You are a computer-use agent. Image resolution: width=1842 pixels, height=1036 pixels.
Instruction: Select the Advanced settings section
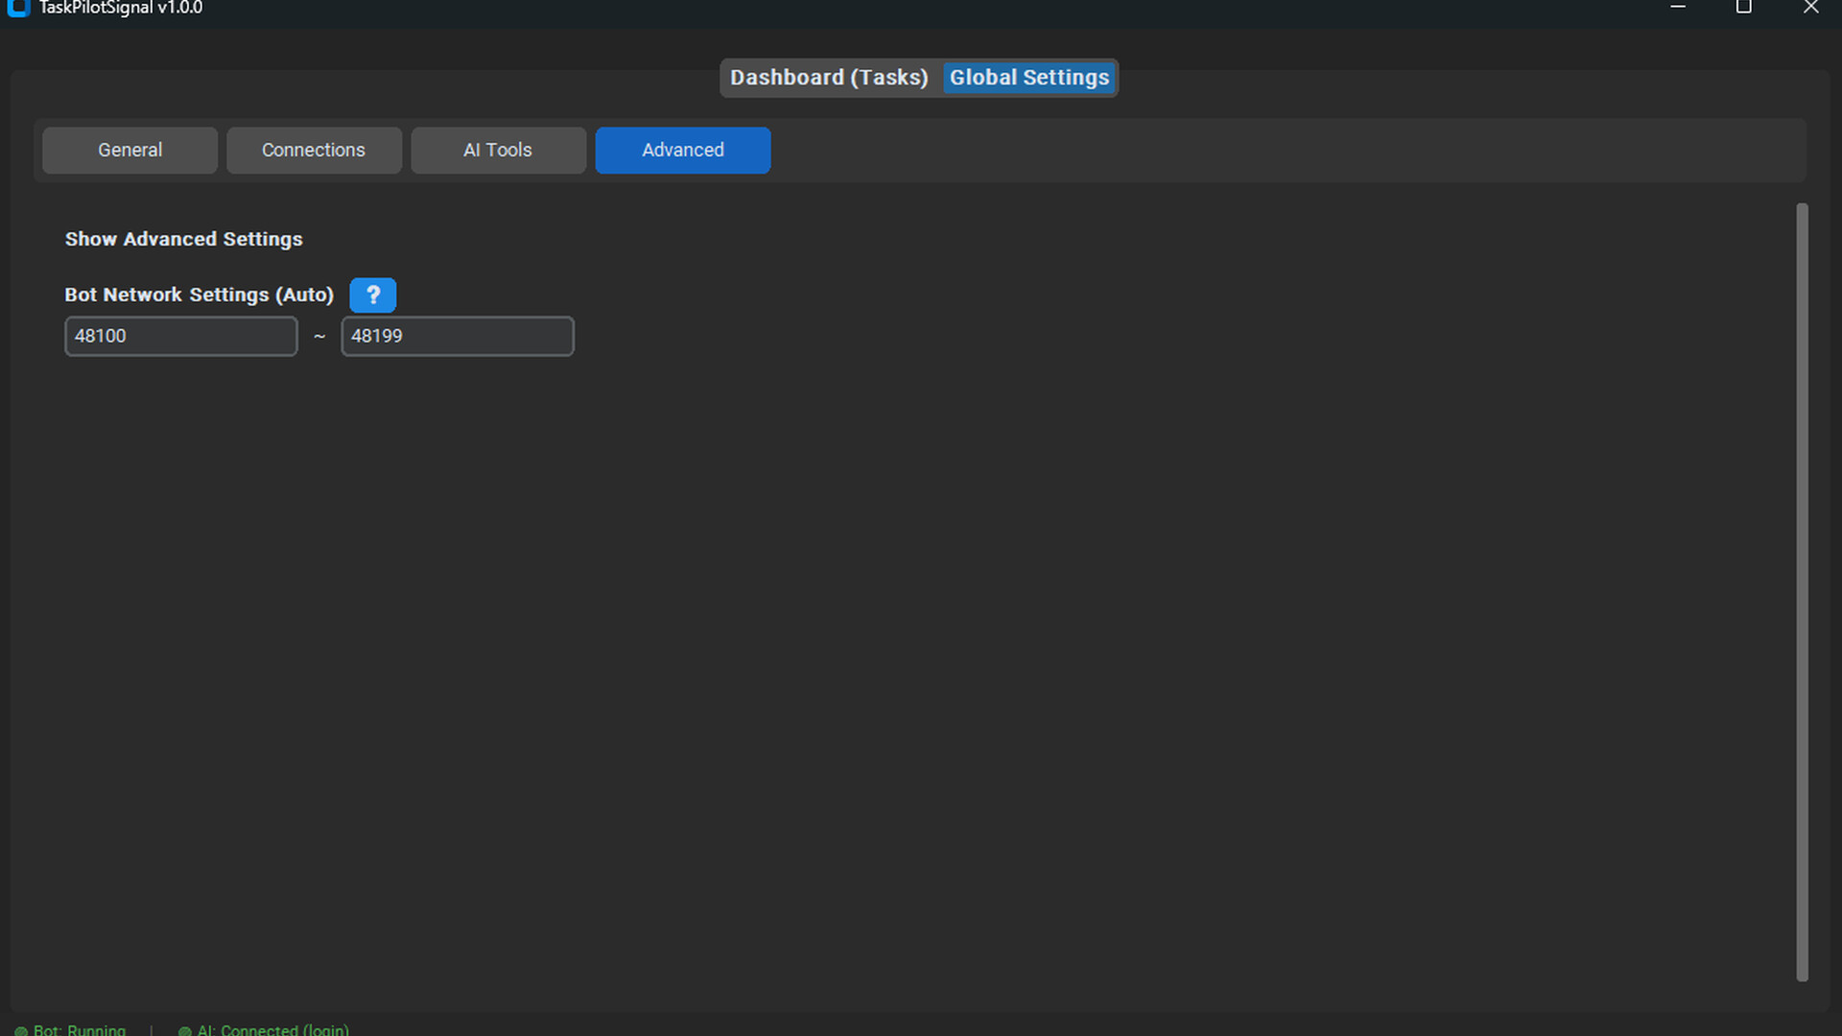pos(682,151)
